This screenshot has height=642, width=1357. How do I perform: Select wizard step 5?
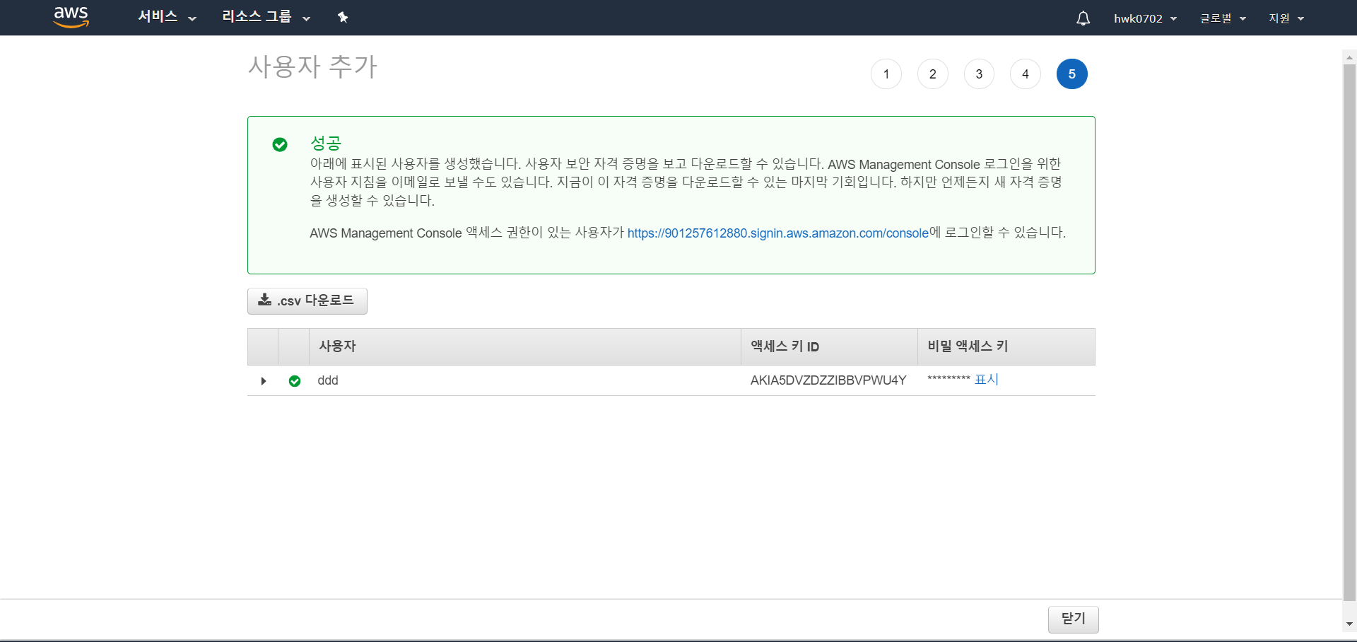coord(1072,74)
